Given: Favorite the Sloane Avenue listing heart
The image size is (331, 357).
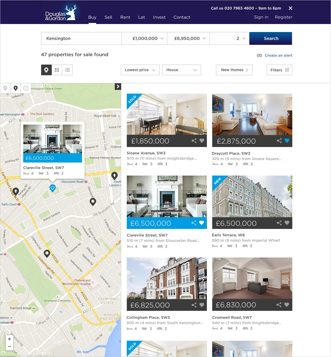Looking at the screenshot, I should point(202,141).
